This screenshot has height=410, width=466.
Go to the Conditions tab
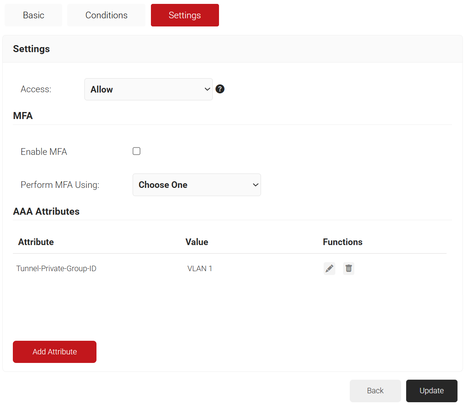pos(106,15)
